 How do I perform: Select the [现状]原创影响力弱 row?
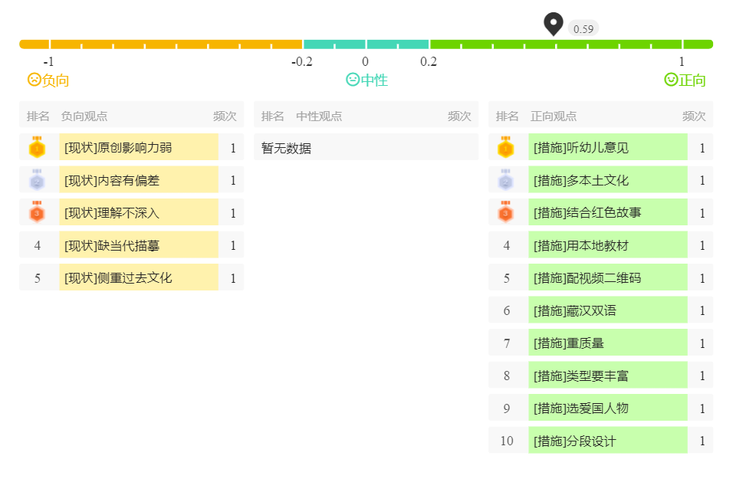pos(131,147)
